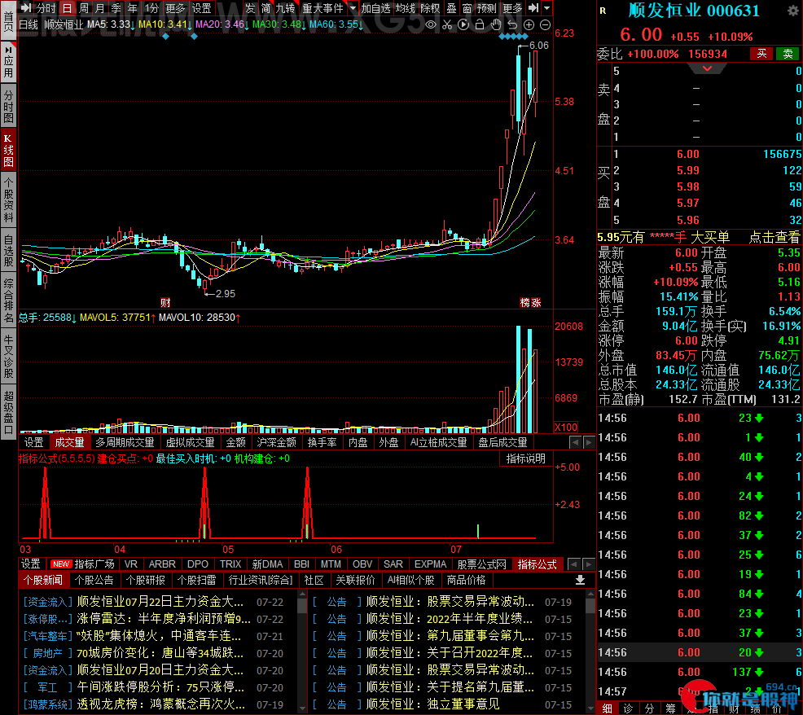Image resolution: width=803 pixels, height=715 pixels.
Task: Toggle 除权 adjustment
Action: coord(430,8)
